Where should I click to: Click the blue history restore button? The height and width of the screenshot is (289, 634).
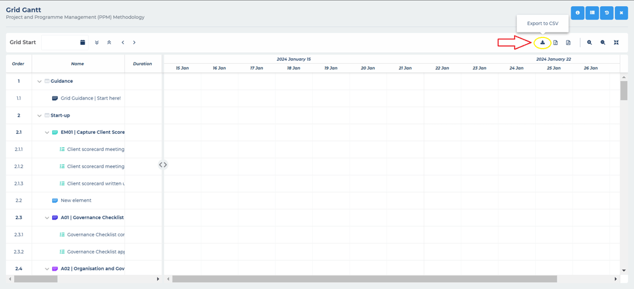(607, 13)
